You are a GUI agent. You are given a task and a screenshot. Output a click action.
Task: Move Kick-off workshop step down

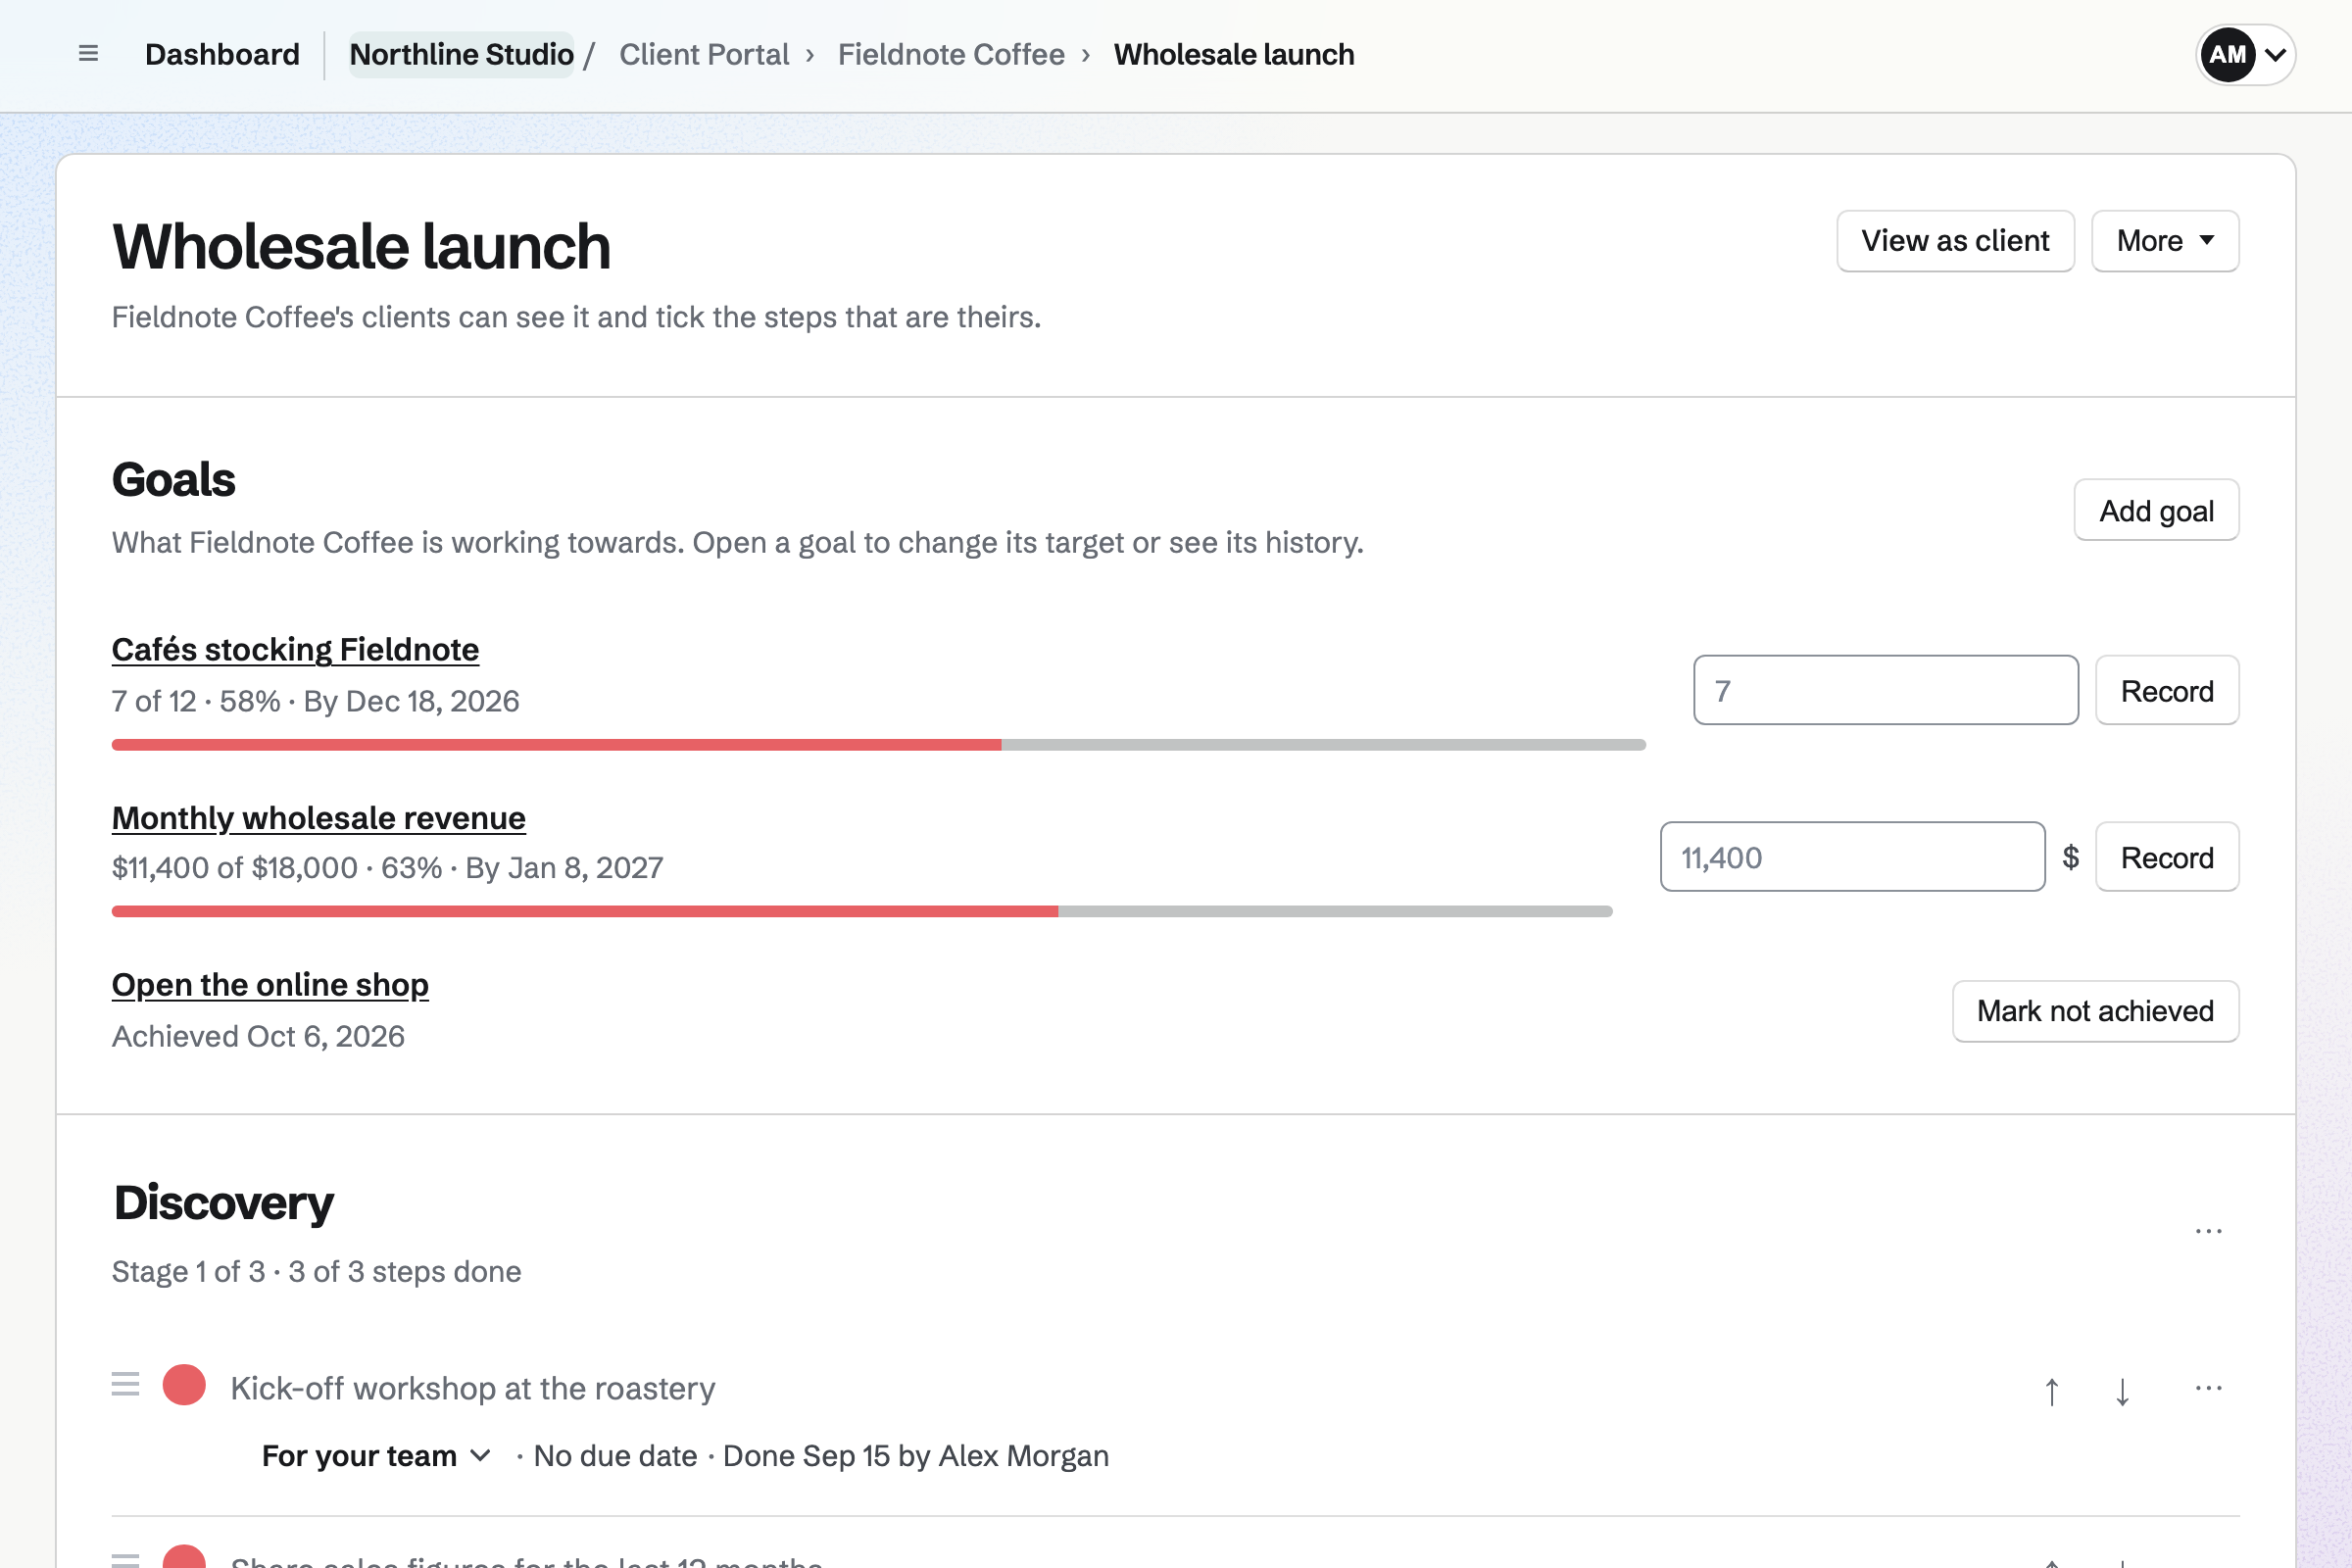(2122, 1390)
